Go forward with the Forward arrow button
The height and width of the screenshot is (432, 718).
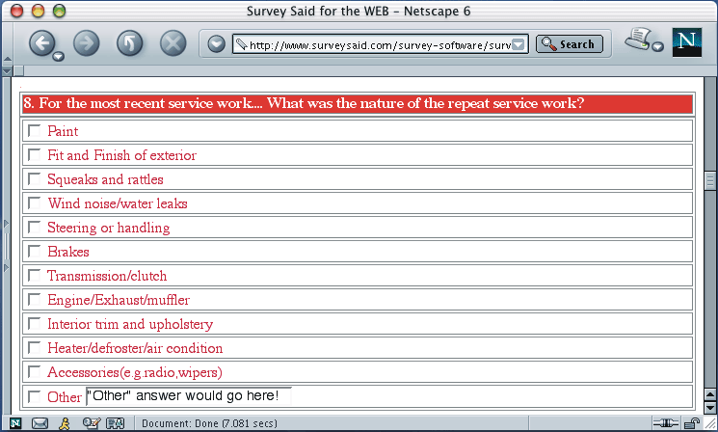[86, 43]
